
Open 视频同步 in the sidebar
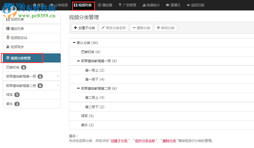point(32,47)
